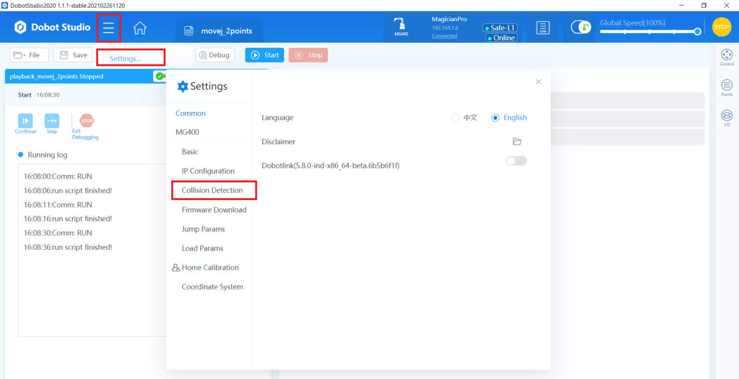Viewport: 739px width, 379px height.
Task: Go to the Home screen icon
Action: click(x=140, y=28)
